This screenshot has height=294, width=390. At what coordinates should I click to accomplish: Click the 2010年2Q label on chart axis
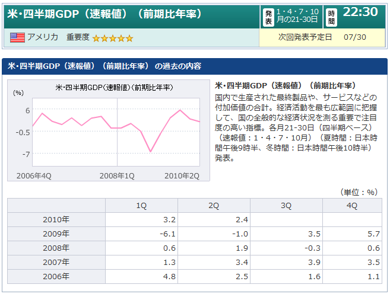(x=182, y=175)
